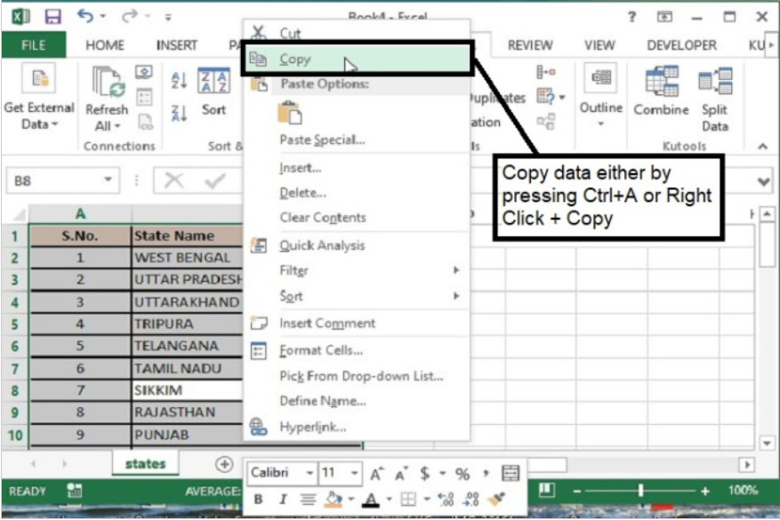Click the Save icon in quick access toolbar
The image size is (780, 520).
pyautogui.click(x=52, y=17)
